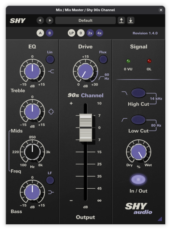Toggle the Lin EQ button
This screenshot has width=171, height=230.
pos(50,59)
